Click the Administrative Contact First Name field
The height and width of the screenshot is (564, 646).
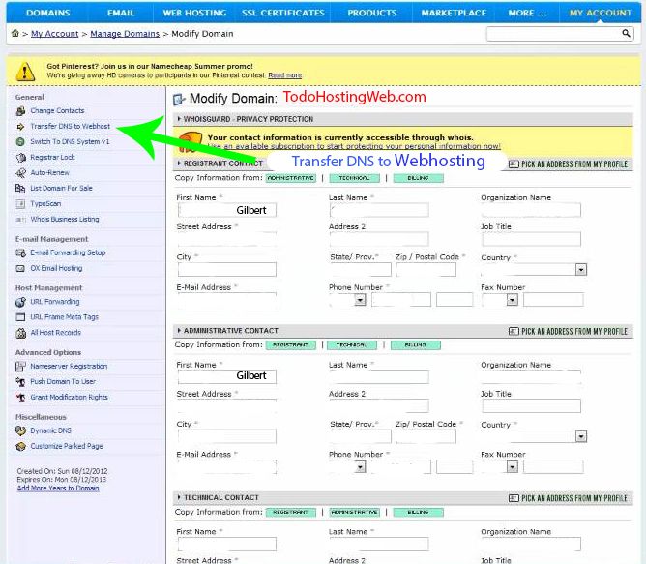pos(227,376)
